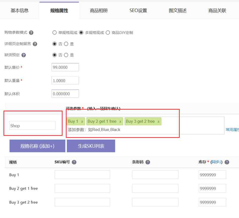Choose 是 for 缺货预定
This screenshot has width=239, height=218.
coord(66,55)
